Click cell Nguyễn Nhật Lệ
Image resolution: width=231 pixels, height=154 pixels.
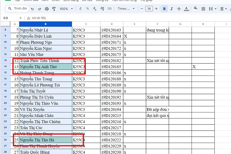(46, 30)
